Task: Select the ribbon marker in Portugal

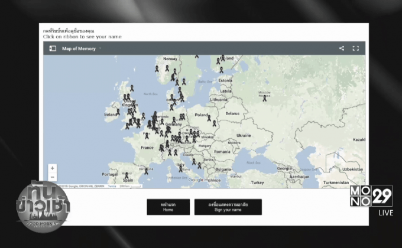Action: click(126, 175)
